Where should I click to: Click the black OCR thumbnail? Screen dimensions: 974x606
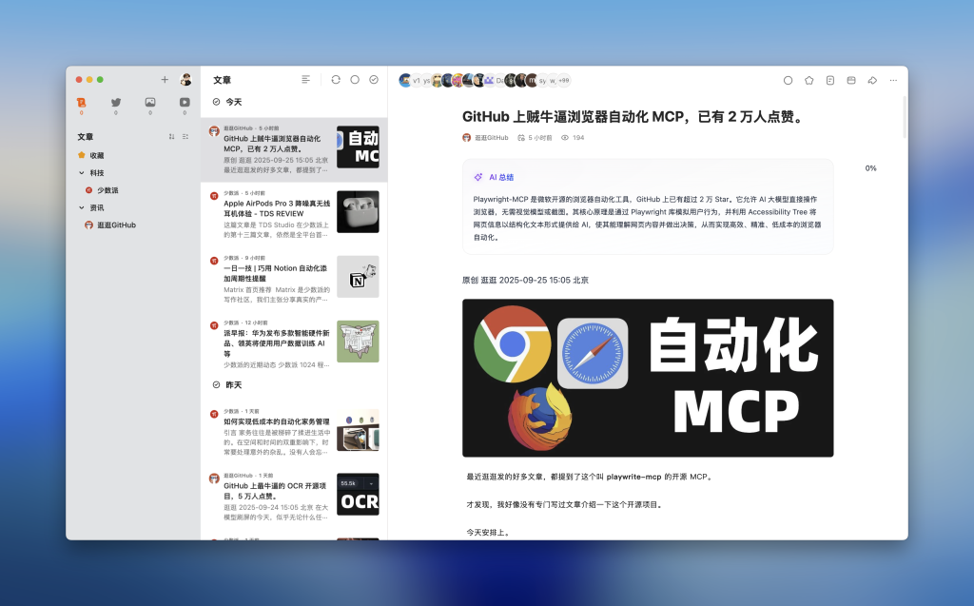tap(358, 494)
